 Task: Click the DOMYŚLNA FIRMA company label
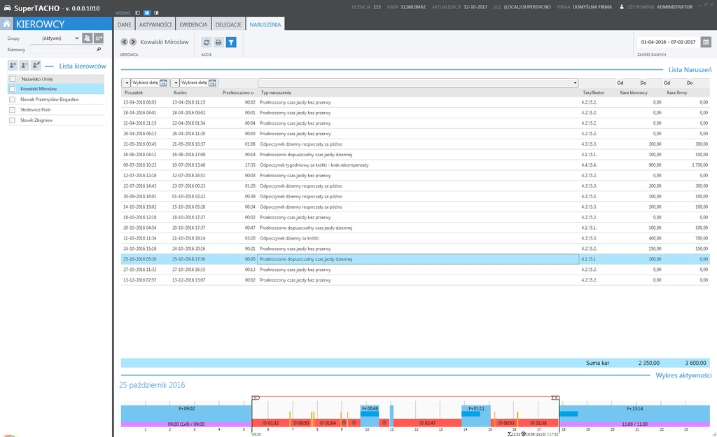coord(592,7)
